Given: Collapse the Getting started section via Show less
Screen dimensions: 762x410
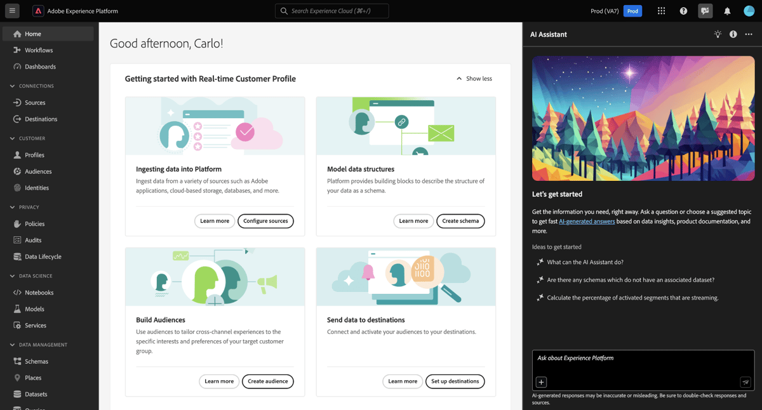Looking at the screenshot, I should click(474, 79).
